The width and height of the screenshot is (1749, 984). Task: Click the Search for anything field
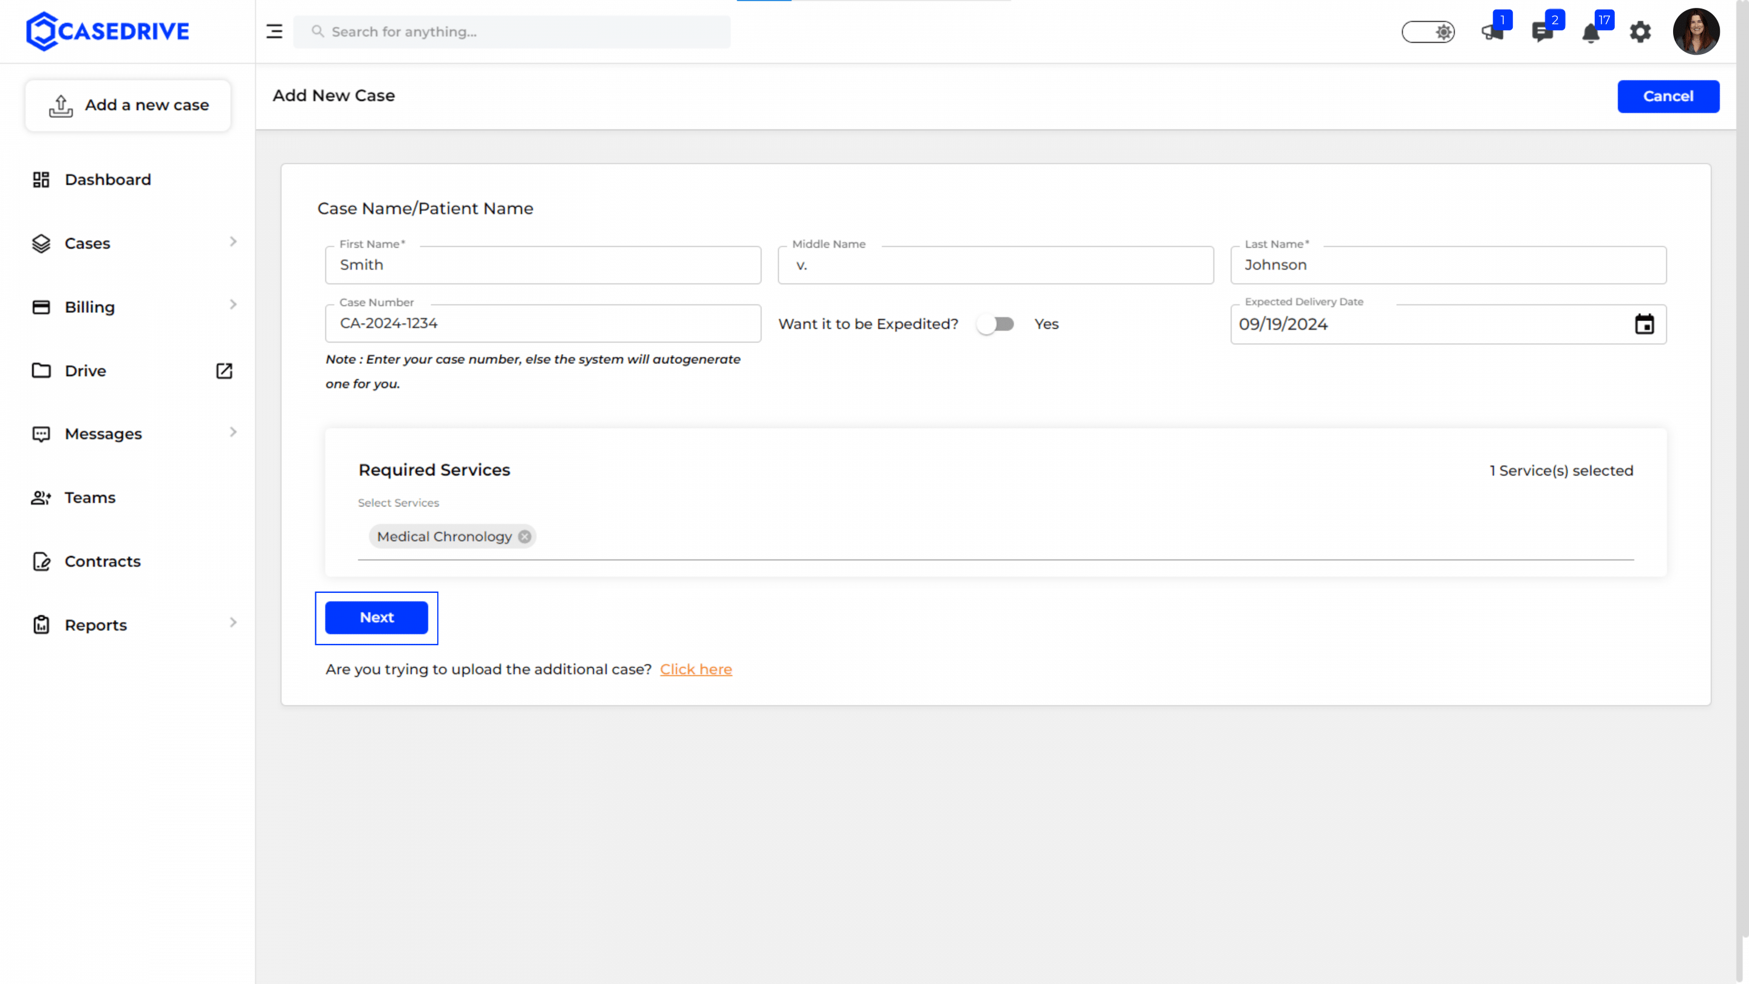[512, 32]
